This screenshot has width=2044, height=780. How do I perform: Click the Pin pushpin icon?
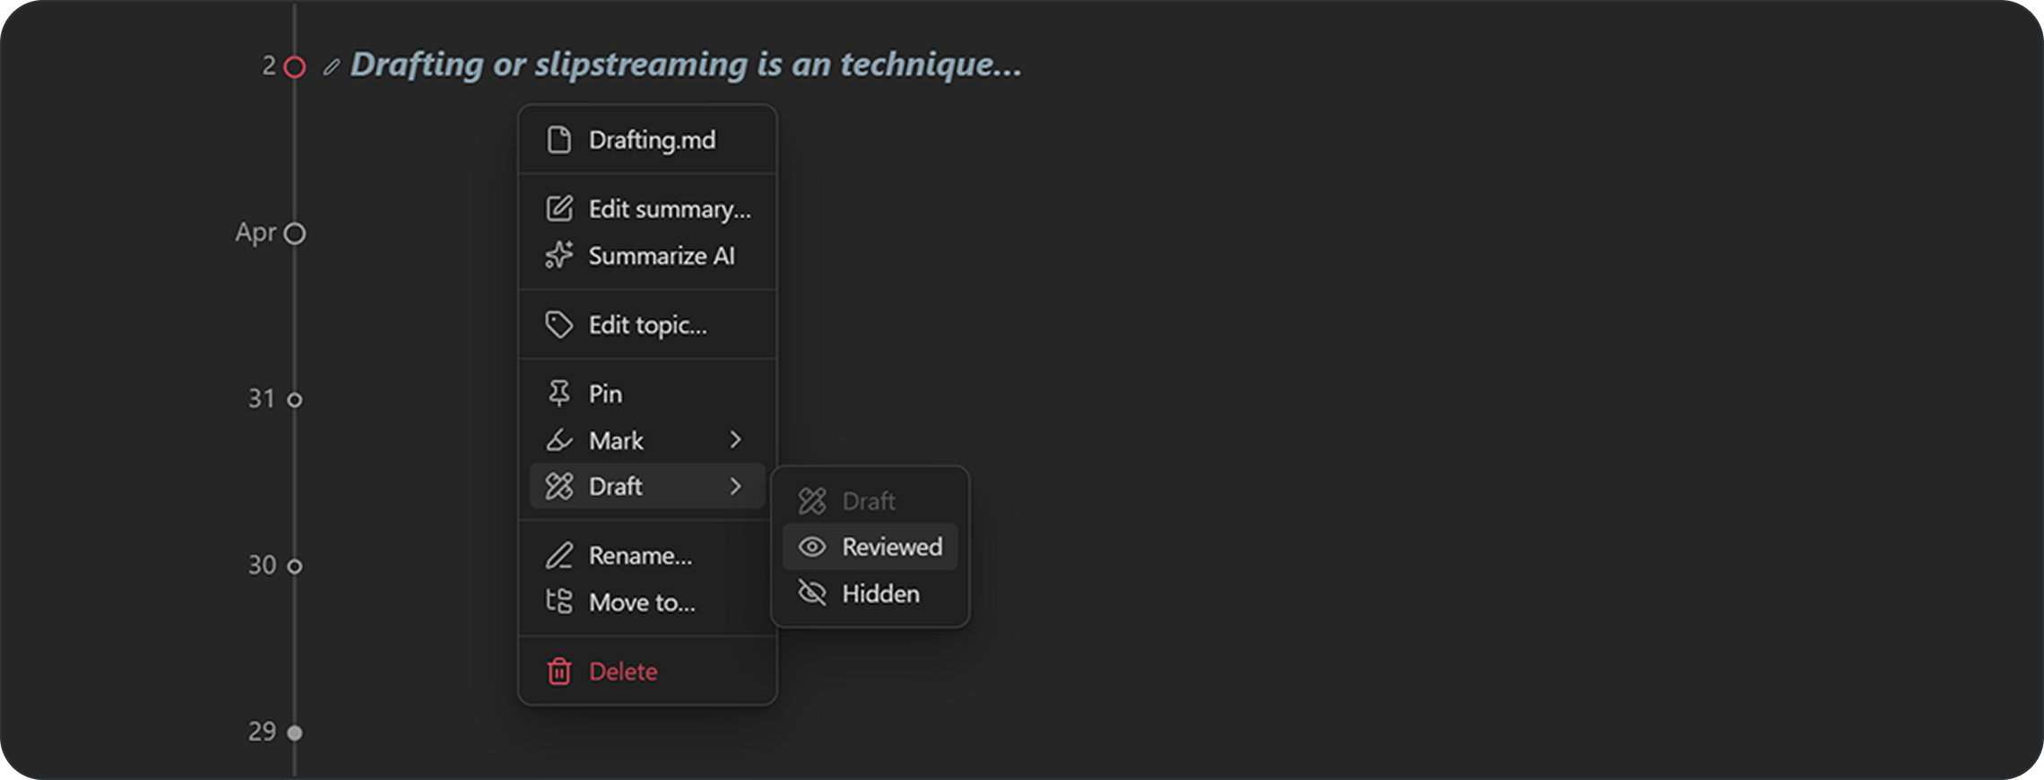[559, 394]
